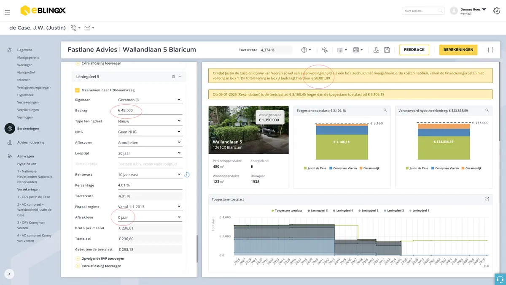Uncheck Meenemen naar HDN-aanvraag checkbox
The image size is (506, 285).
tap(77, 90)
